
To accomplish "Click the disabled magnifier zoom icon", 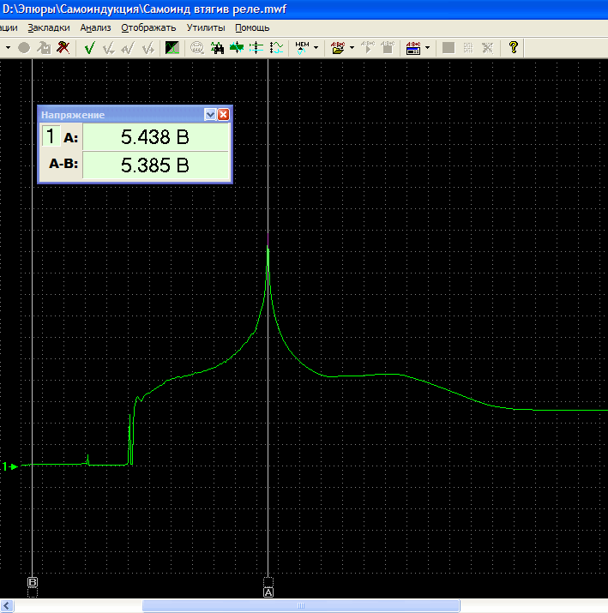I will point(197,48).
